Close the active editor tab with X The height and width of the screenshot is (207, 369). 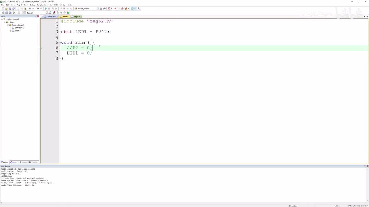coord(367,16)
